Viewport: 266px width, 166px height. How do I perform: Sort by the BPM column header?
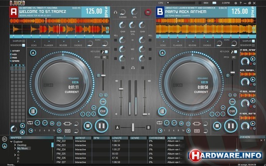pyautogui.click(x=101, y=138)
